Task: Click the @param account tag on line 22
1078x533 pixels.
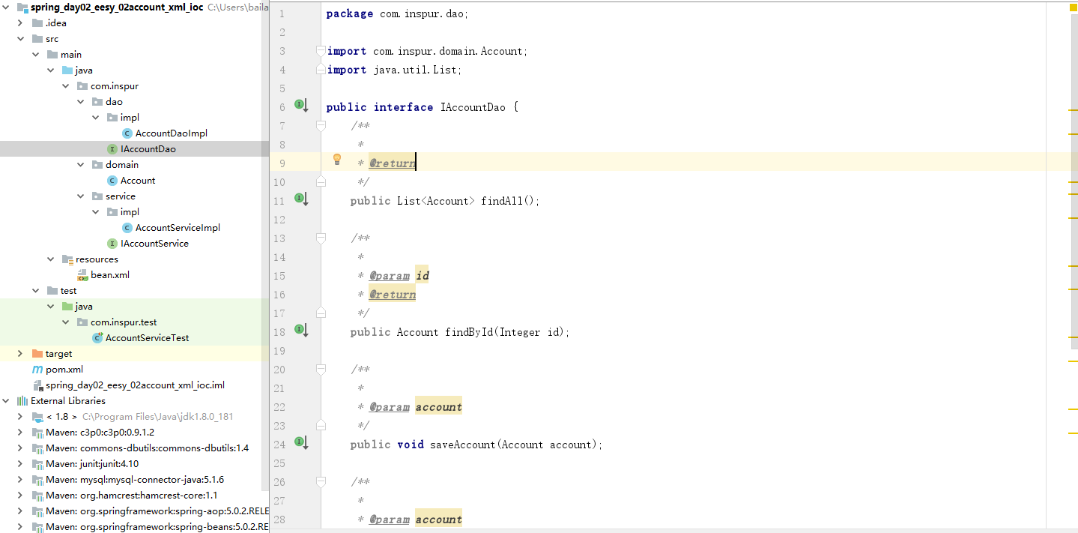Action: tap(416, 407)
